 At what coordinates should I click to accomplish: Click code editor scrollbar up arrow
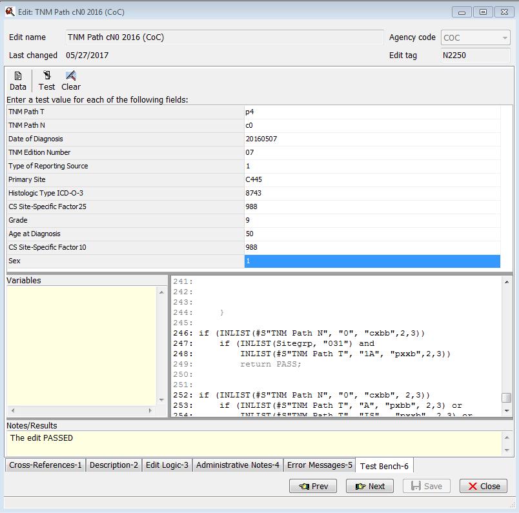pyautogui.click(x=507, y=282)
